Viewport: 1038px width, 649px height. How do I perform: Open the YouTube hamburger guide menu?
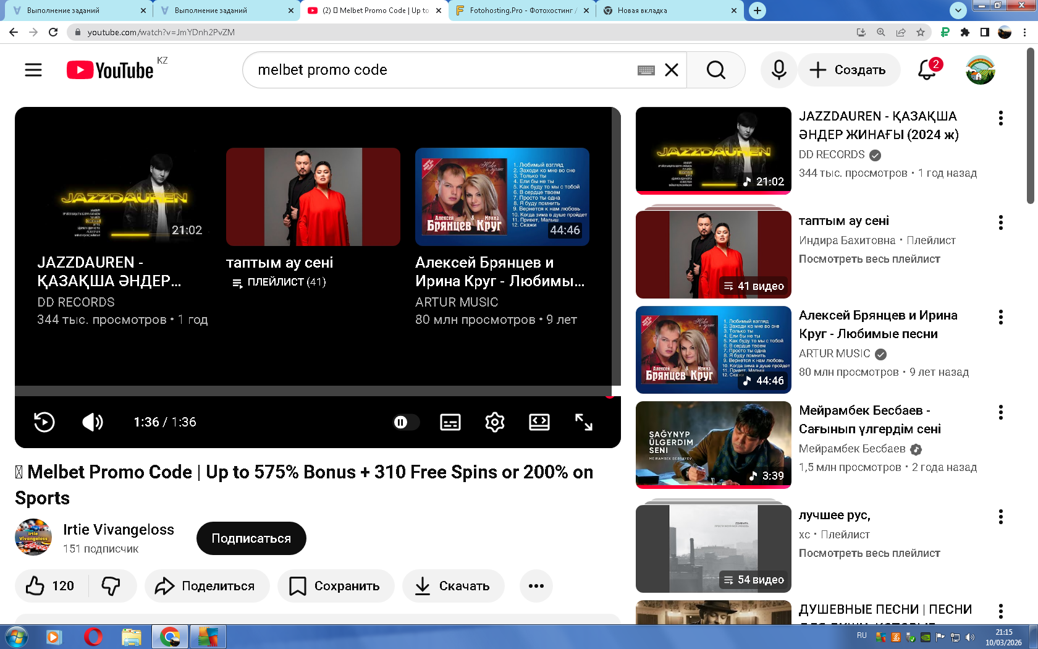[33, 70]
